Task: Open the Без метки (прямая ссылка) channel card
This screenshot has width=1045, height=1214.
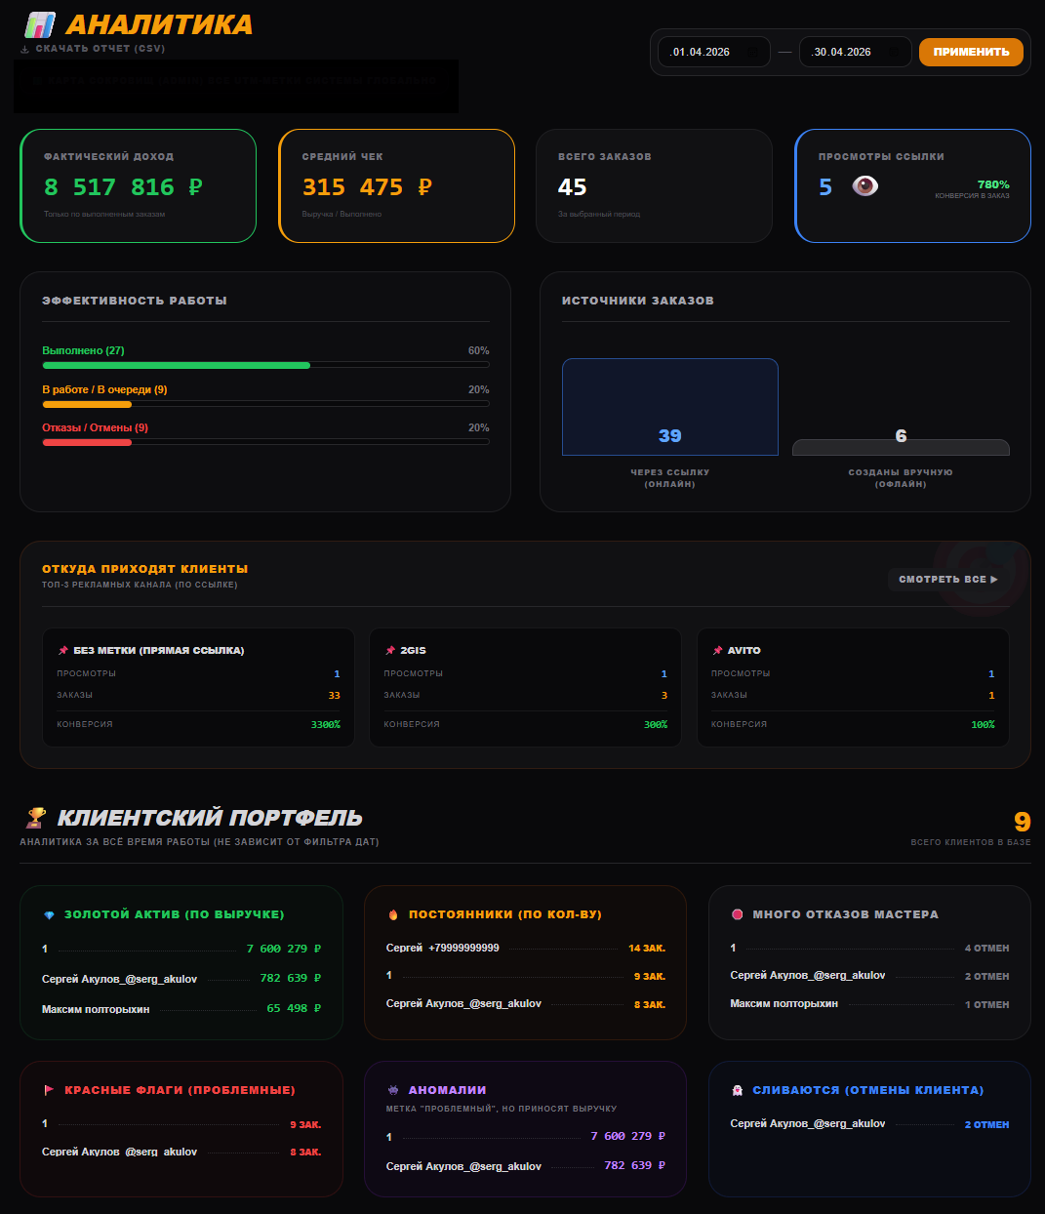Action: pos(198,688)
